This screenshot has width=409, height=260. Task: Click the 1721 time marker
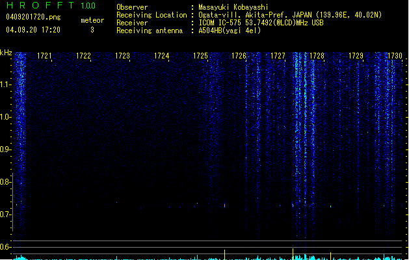pos(44,56)
